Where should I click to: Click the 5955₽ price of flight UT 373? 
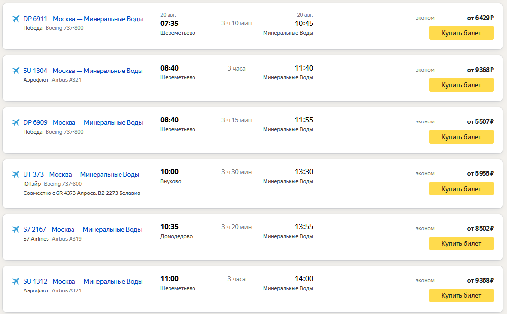[480, 173]
